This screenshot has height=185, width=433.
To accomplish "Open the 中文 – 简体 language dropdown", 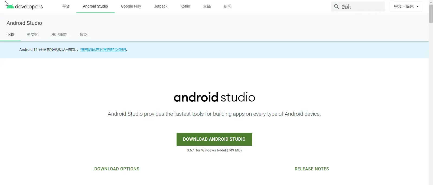I will pyautogui.click(x=406, y=6).
